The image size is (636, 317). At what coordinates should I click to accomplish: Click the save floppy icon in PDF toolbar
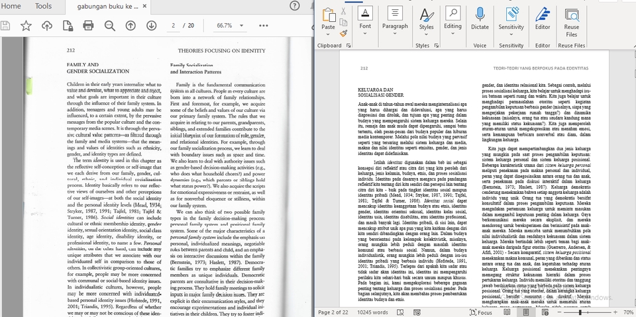(5, 26)
